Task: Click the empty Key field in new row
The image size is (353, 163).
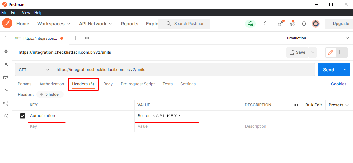Action: coord(81,126)
